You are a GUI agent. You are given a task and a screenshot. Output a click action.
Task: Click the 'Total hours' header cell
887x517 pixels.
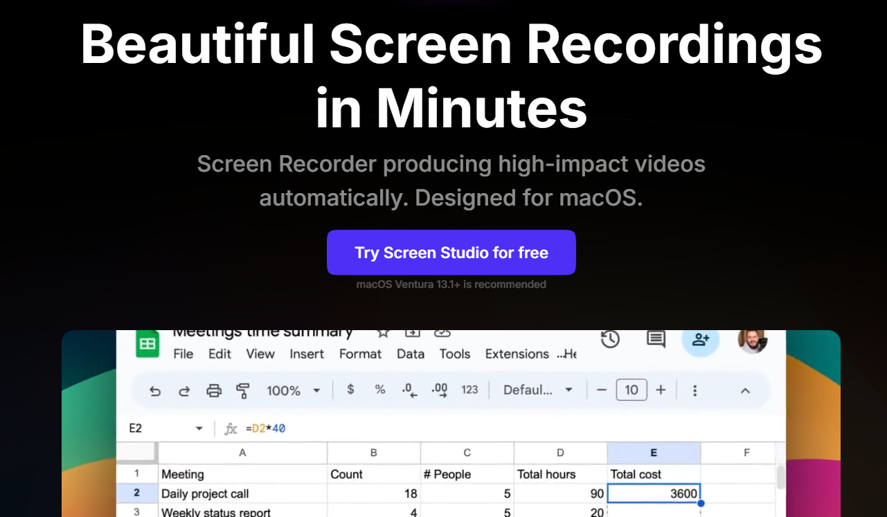pyautogui.click(x=561, y=474)
